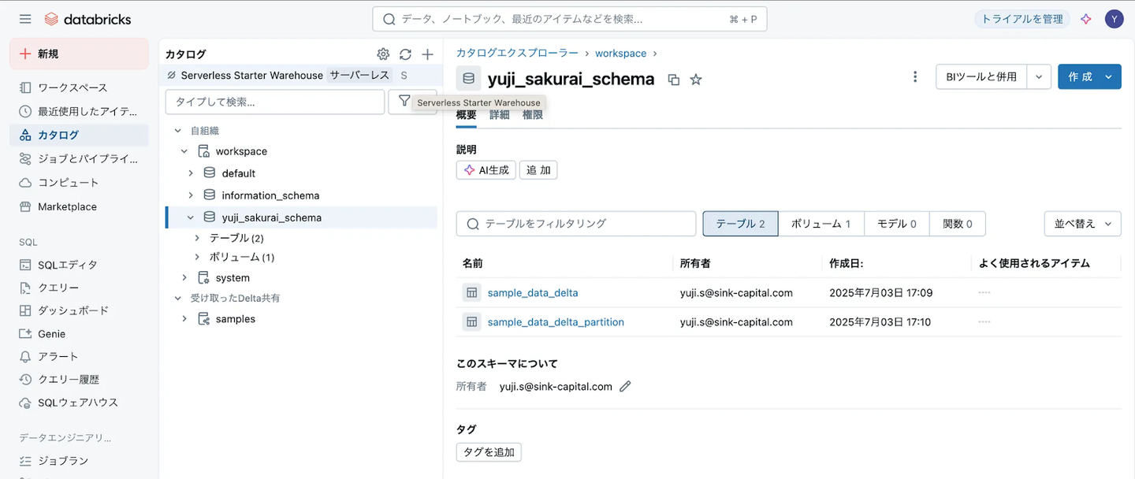Focus the global search field

pos(569,19)
